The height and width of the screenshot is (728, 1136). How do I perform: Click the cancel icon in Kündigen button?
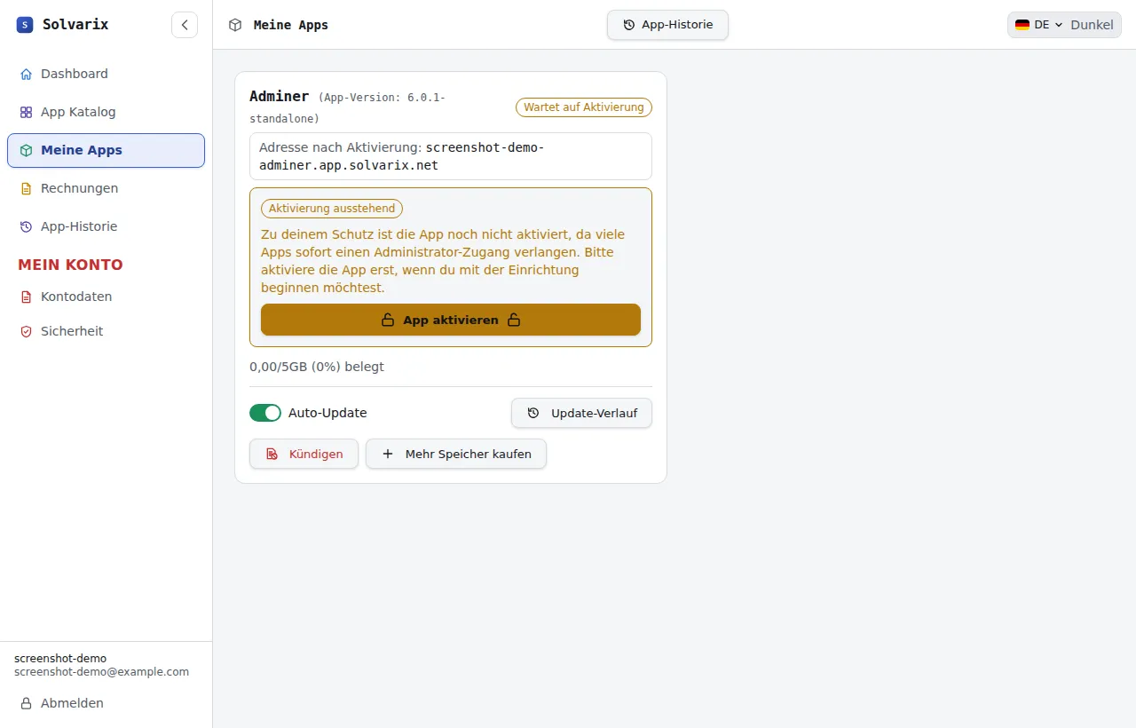tap(272, 454)
